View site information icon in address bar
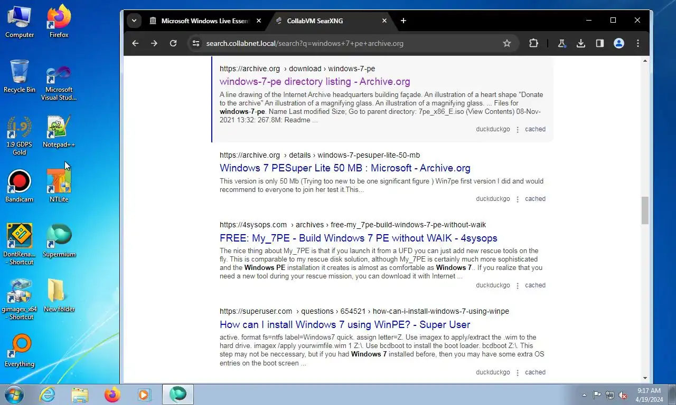The width and height of the screenshot is (676, 405). [x=195, y=43]
